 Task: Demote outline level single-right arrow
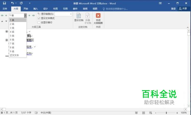point(29,16)
